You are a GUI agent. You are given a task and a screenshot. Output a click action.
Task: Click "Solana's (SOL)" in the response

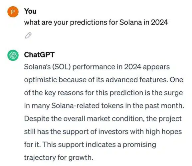pos(48,67)
